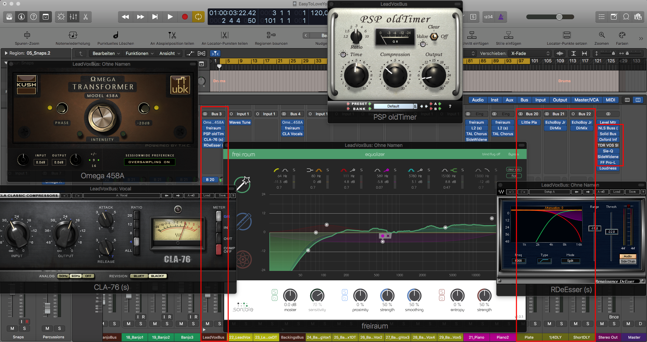The image size is (647, 342).
Task: Click freiraum smart EQ wand icon
Action: coord(243,185)
